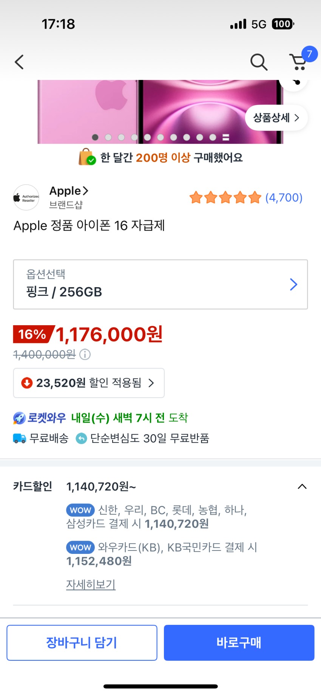Open search with the magnifier icon
Image resolution: width=321 pixels, height=695 pixels.
[x=259, y=62]
